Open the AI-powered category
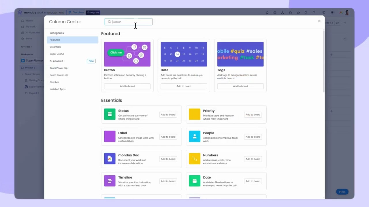This screenshot has height=207, width=369. pos(73,61)
